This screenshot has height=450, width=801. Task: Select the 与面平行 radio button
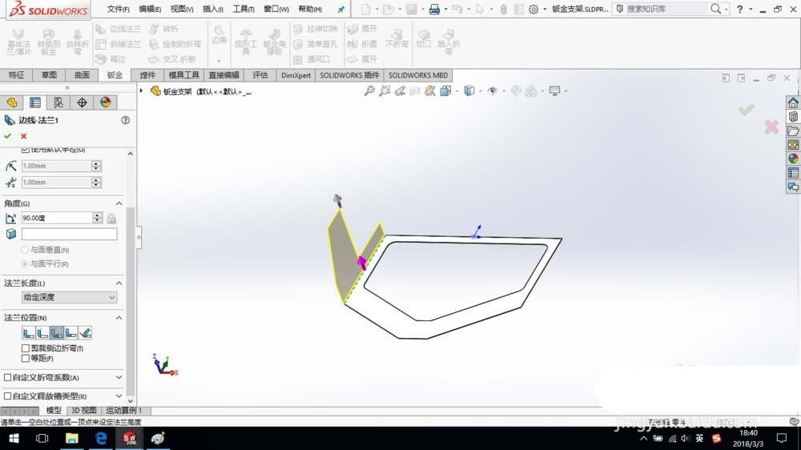pyautogui.click(x=25, y=264)
